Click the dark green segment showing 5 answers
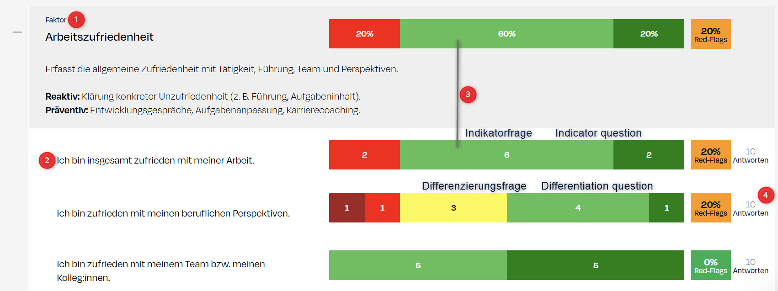Viewport: 778px width, 291px height. click(x=595, y=265)
